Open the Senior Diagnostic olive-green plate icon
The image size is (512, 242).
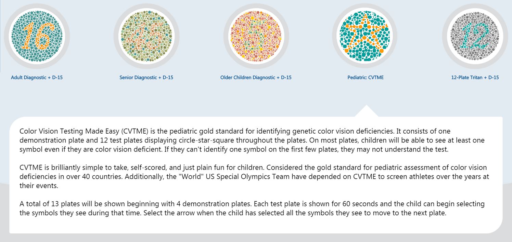pos(146,36)
